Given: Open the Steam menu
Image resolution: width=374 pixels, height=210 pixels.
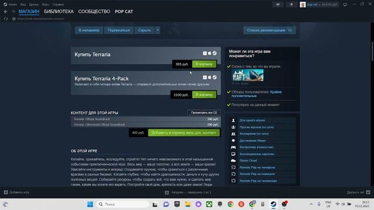Looking at the screenshot, I should pyautogui.click(x=12, y=4).
